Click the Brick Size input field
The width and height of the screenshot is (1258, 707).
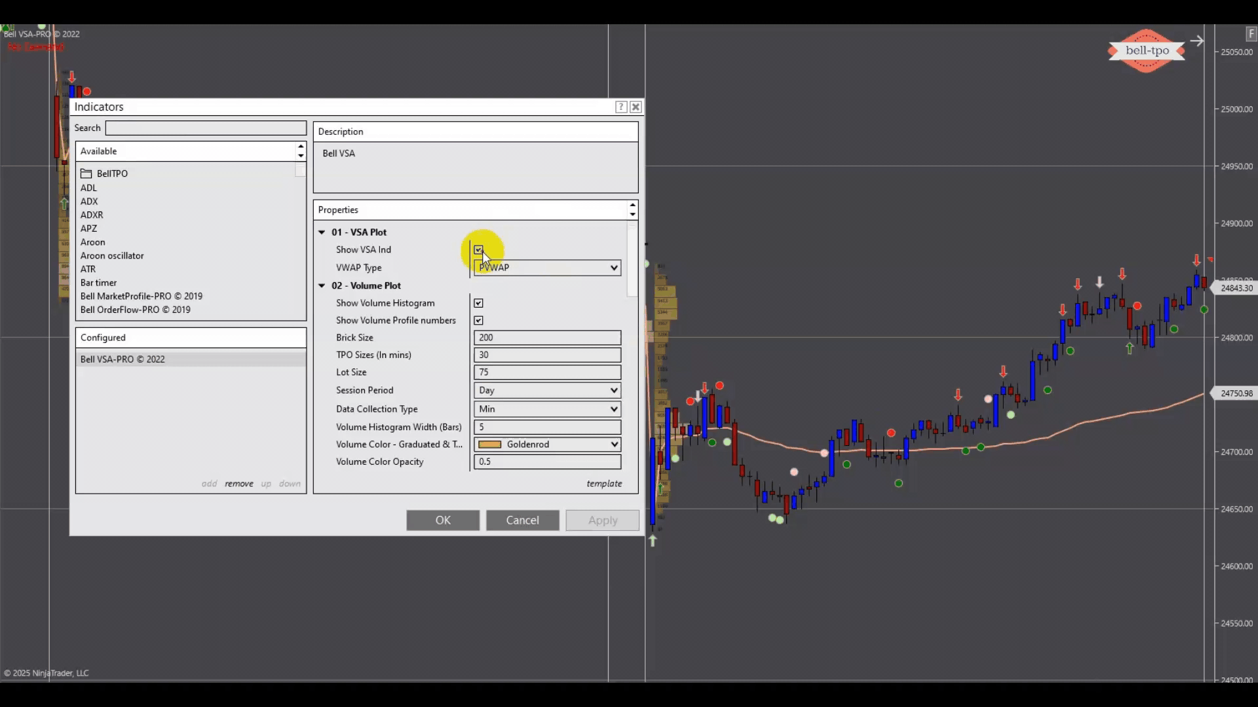(x=547, y=338)
